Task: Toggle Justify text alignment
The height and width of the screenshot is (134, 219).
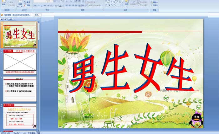Action: 76,6
